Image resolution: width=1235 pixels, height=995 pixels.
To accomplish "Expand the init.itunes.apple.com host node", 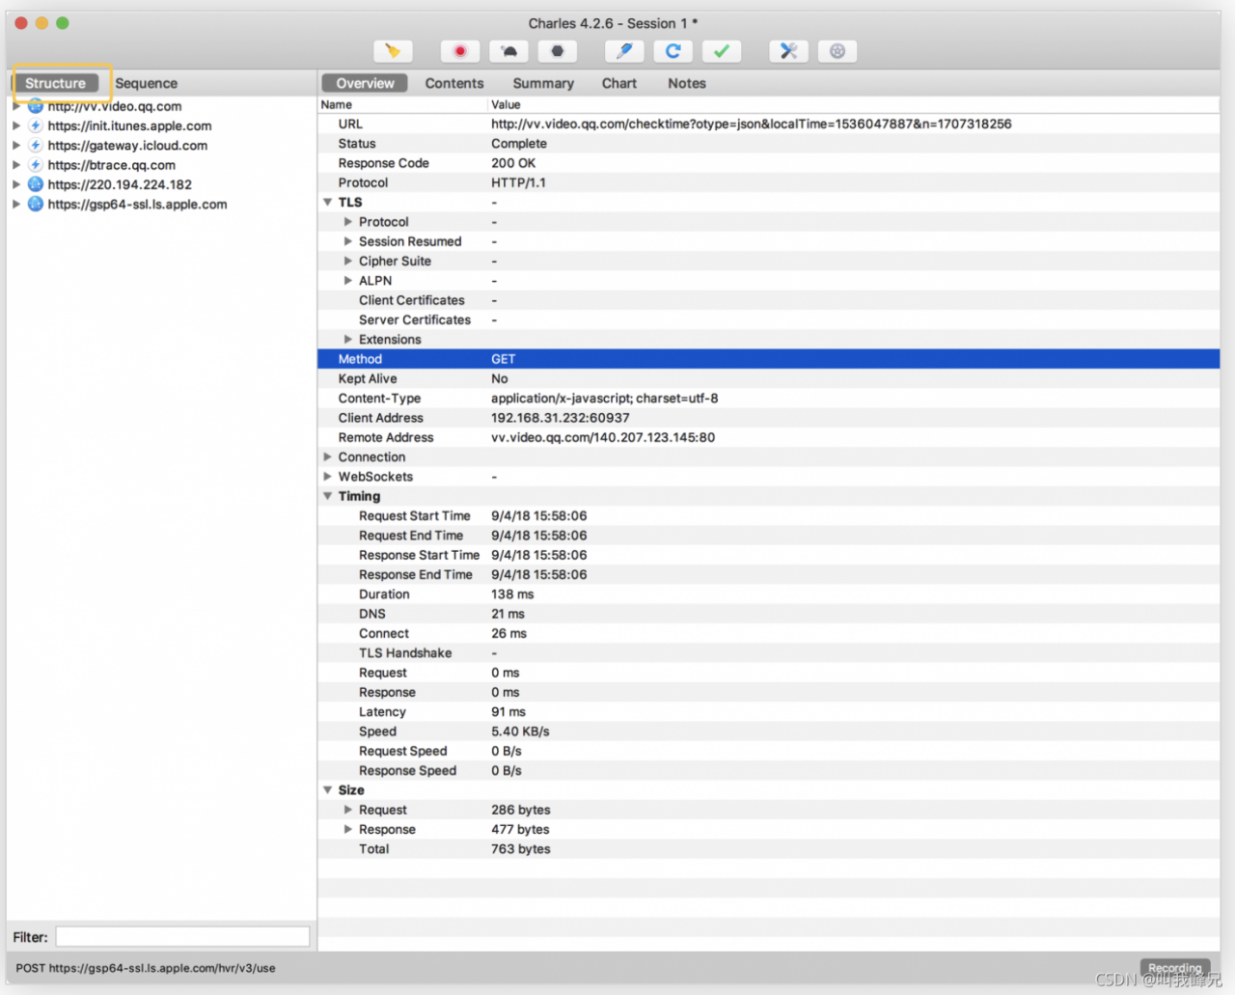I will tap(16, 125).
